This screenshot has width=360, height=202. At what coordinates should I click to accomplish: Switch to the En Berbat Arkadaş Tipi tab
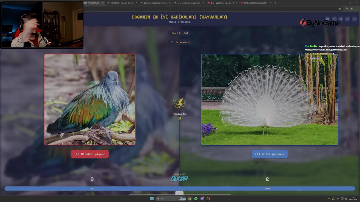click(155, 3)
